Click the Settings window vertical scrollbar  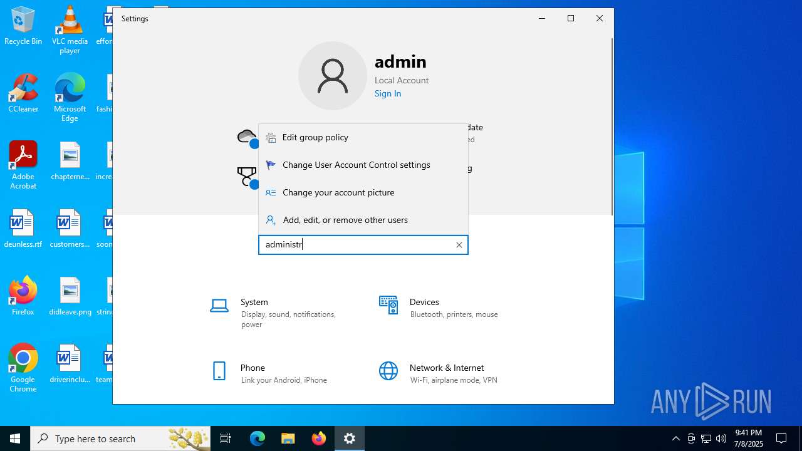point(612,125)
